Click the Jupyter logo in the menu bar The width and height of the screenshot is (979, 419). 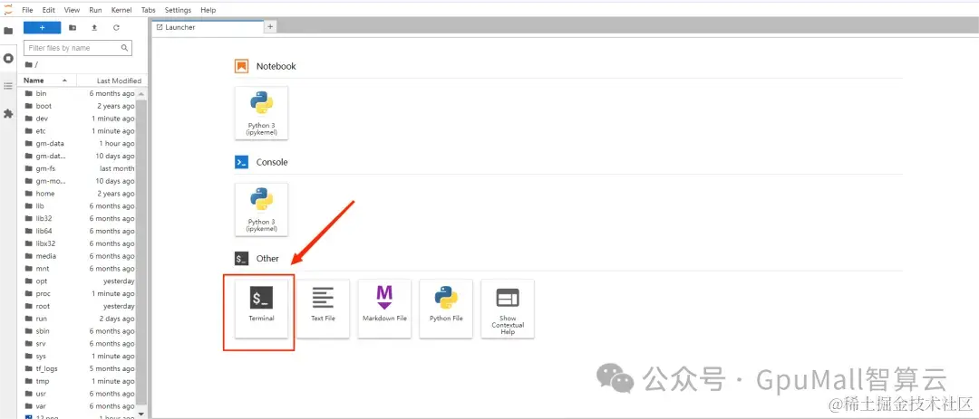tap(8, 10)
